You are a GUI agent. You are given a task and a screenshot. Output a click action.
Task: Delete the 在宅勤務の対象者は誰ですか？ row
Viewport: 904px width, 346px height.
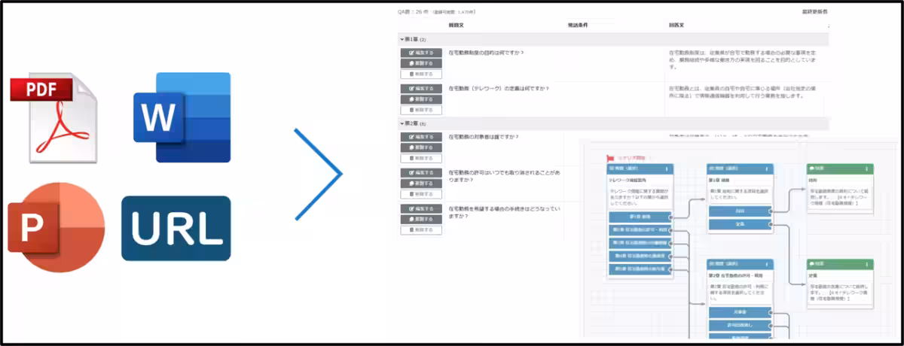pyautogui.click(x=421, y=158)
